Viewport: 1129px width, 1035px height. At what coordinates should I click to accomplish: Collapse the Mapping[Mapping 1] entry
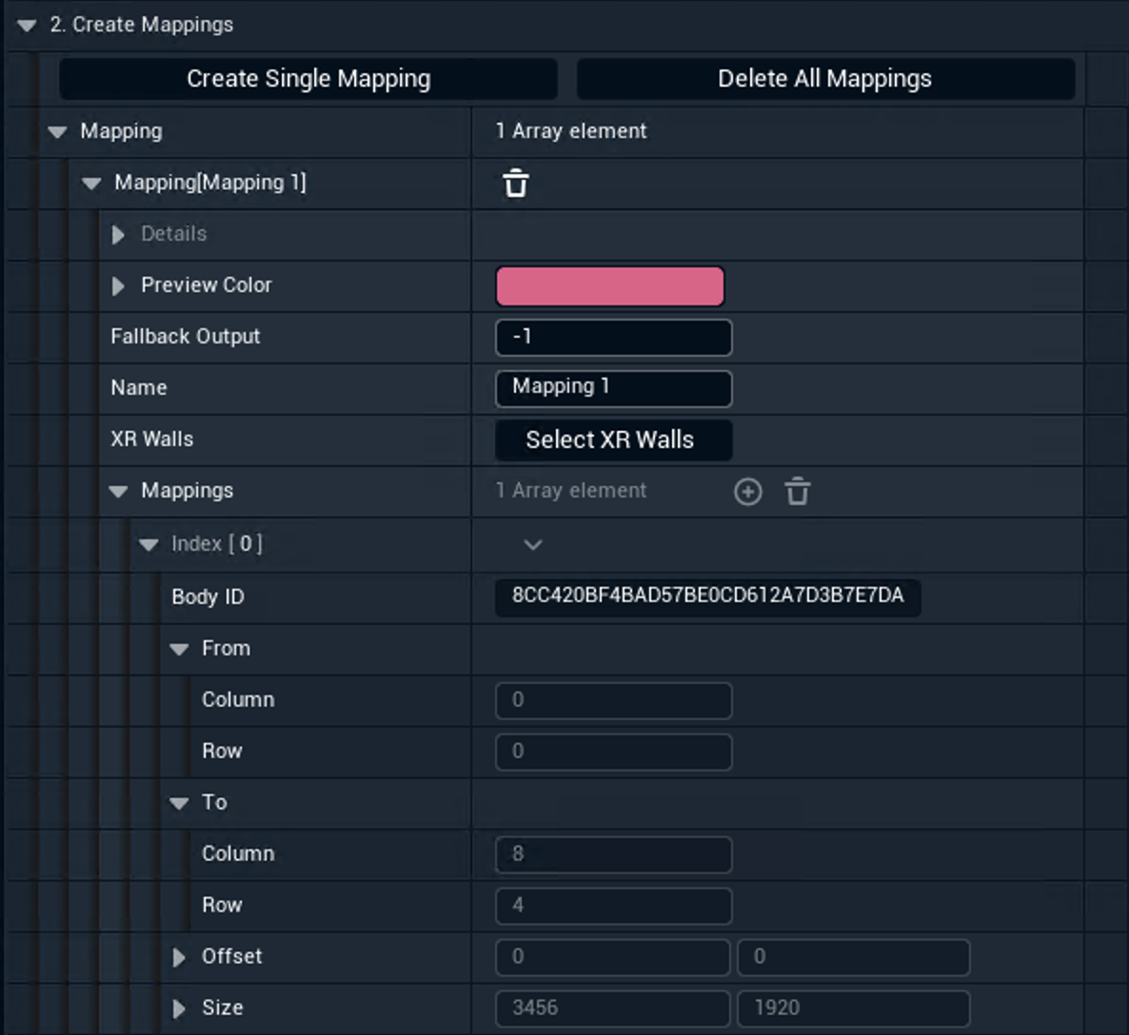[91, 184]
